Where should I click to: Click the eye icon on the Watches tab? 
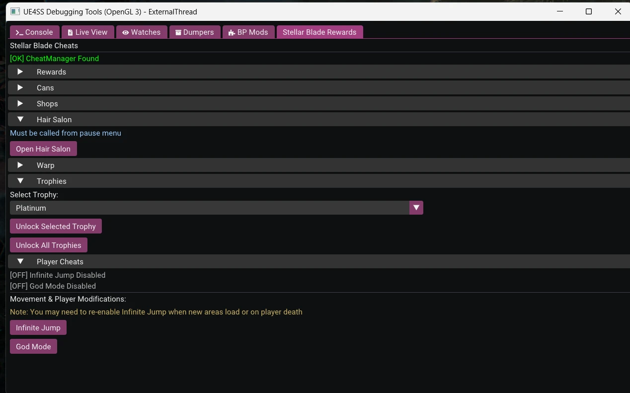coord(125,32)
